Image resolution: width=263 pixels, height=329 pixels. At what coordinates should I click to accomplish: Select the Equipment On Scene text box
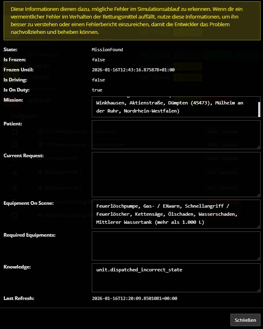tap(176, 214)
